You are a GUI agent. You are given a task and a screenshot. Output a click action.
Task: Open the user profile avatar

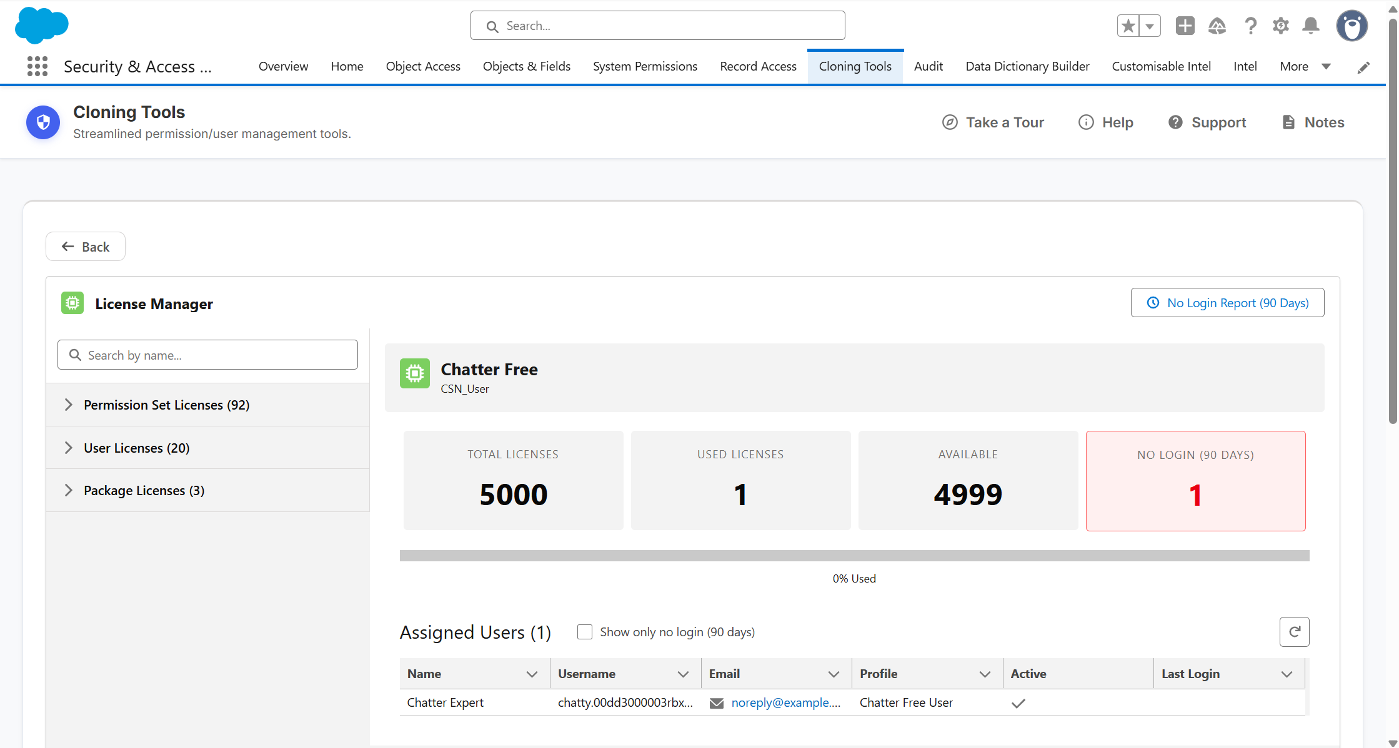tap(1352, 26)
